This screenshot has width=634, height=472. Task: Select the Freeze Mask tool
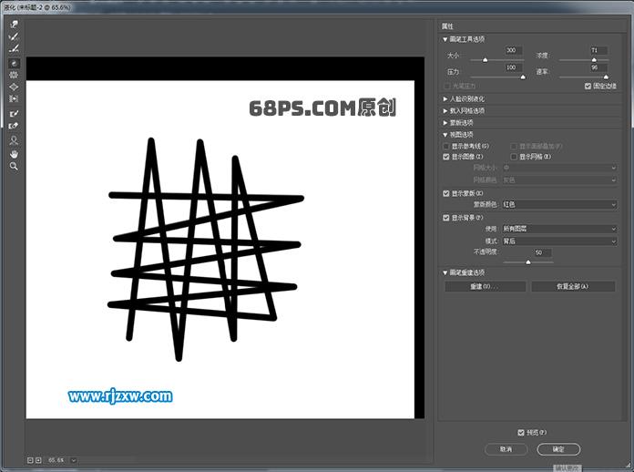coord(14,113)
